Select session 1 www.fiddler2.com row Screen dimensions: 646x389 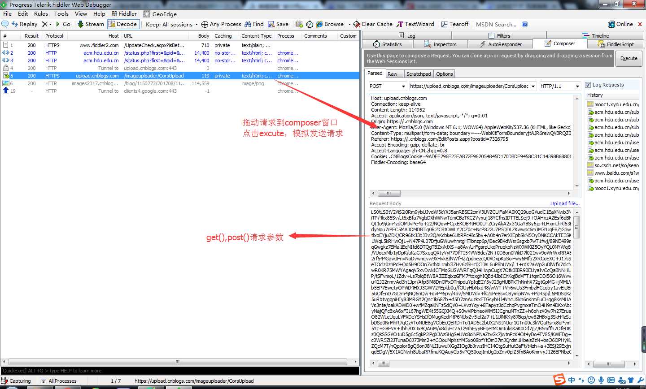coord(180,45)
